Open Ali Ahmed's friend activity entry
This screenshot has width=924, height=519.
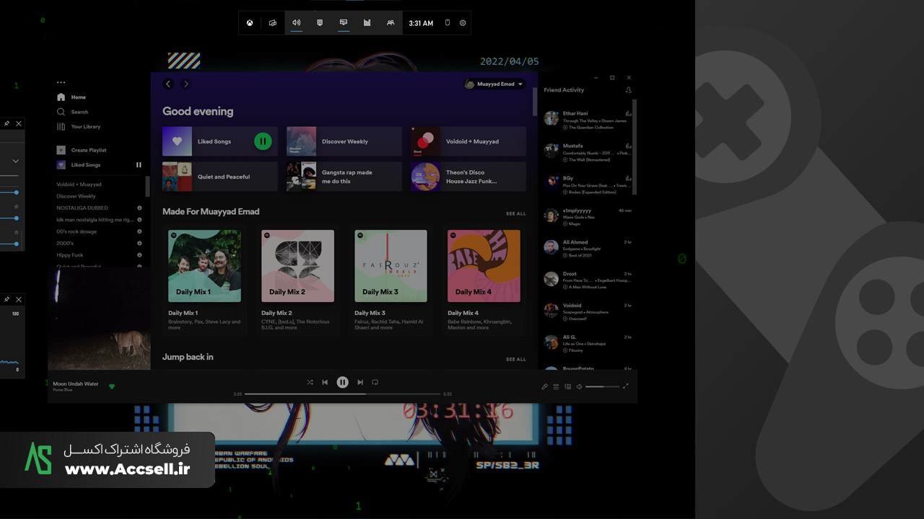pyautogui.click(x=588, y=249)
